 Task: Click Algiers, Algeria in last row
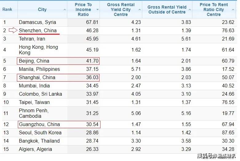coord(35,149)
